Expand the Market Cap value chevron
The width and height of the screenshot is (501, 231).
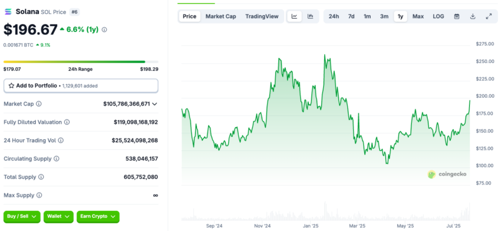tap(154, 104)
